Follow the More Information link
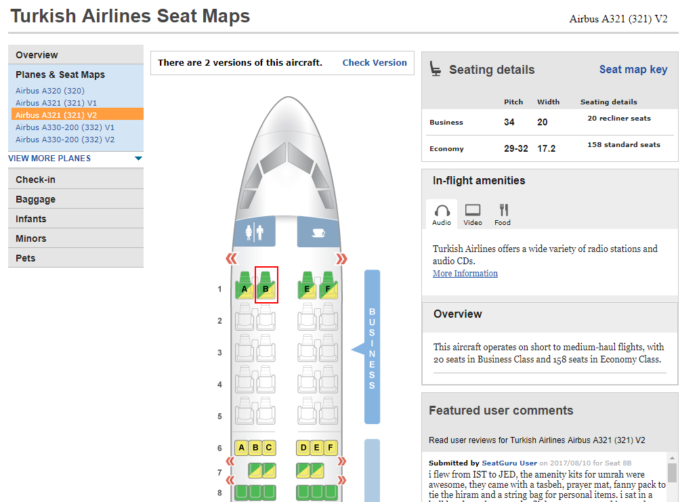The height and width of the screenshot is (502, 699). [465, 273]
